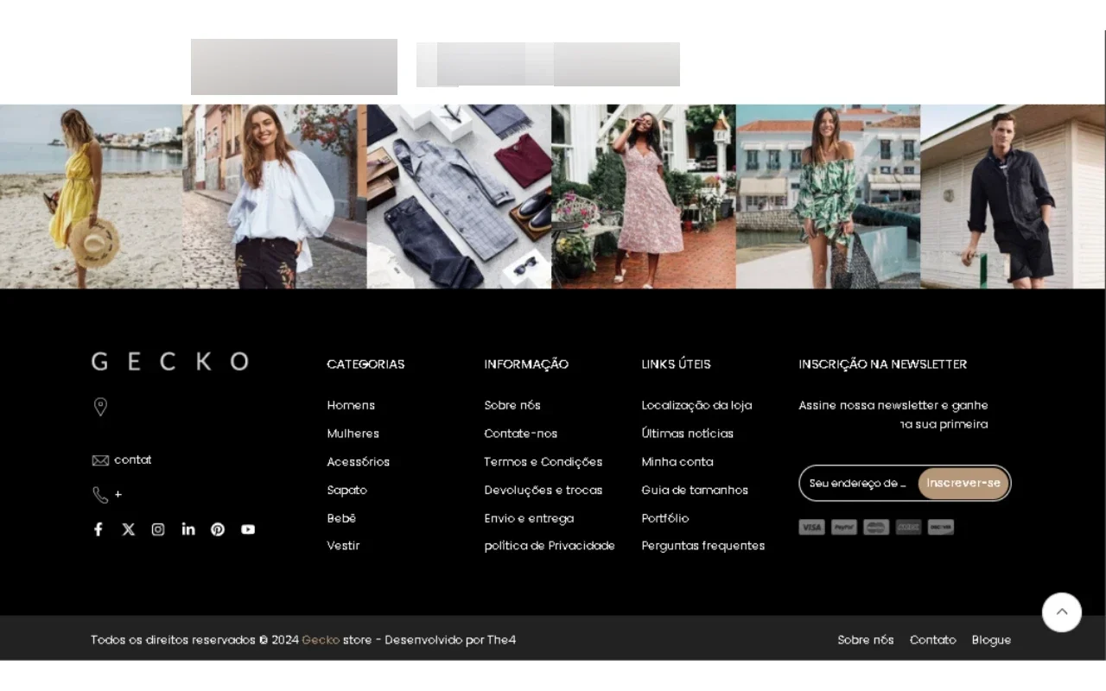Click the Discover payment icon

click(x=941, y=527)
